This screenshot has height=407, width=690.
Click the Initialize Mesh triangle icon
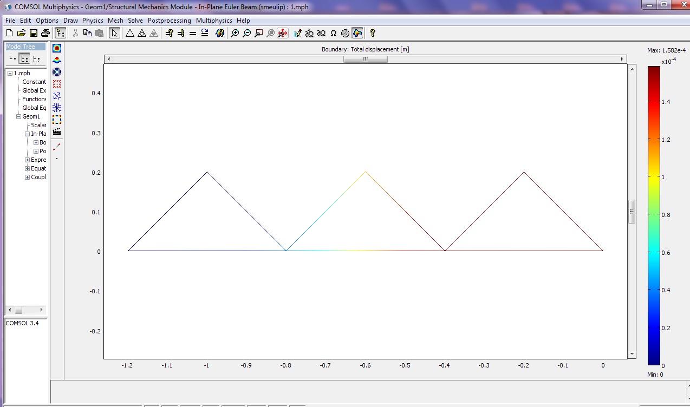pyautogui.click(x=130, y=34)
